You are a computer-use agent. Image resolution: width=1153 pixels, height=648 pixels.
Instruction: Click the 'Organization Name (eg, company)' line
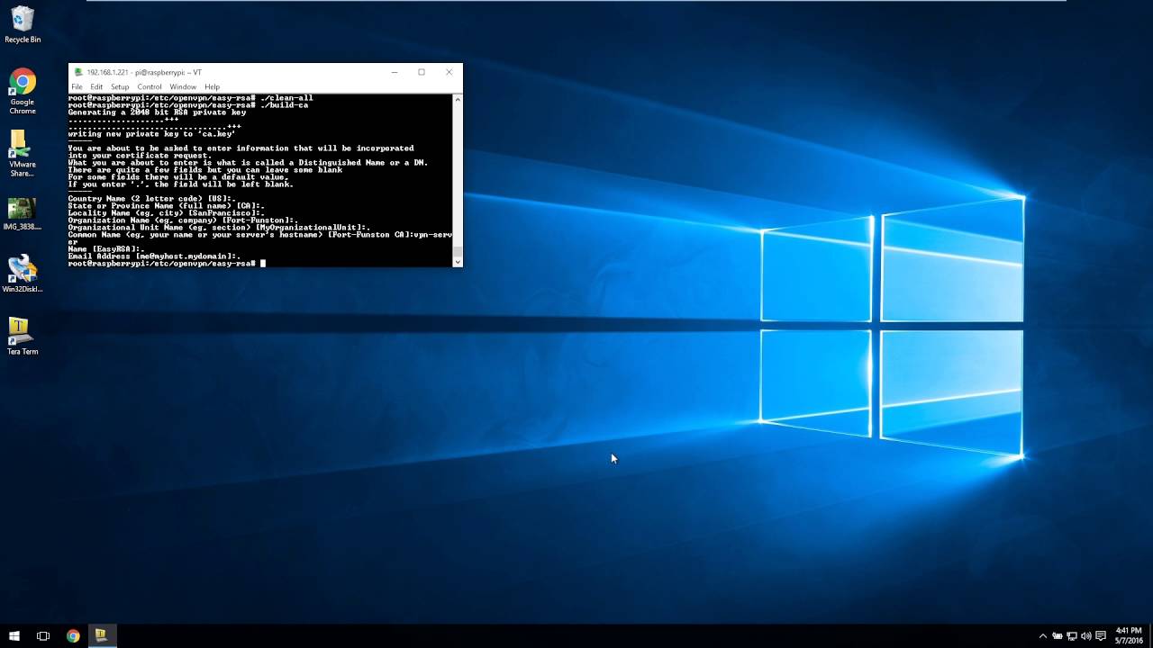click(183, 220)
